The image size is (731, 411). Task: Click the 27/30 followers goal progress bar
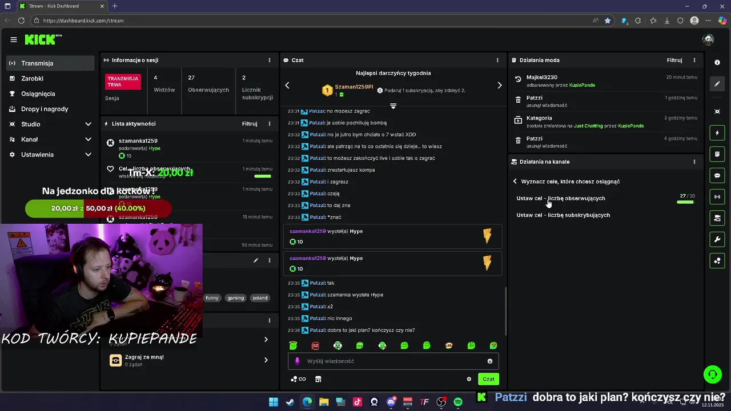[x=685, y=202]
